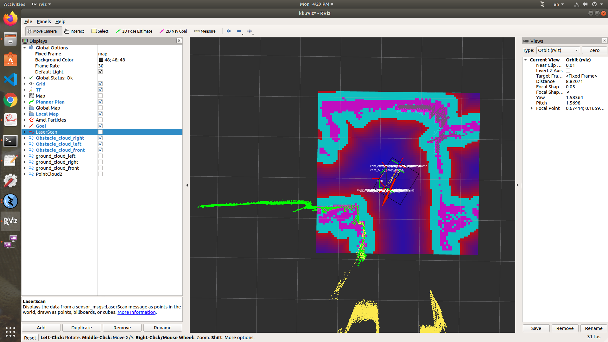Select the Move Camera tool
The width and height of the screenshot is (608, 342).
coord(42,31)
